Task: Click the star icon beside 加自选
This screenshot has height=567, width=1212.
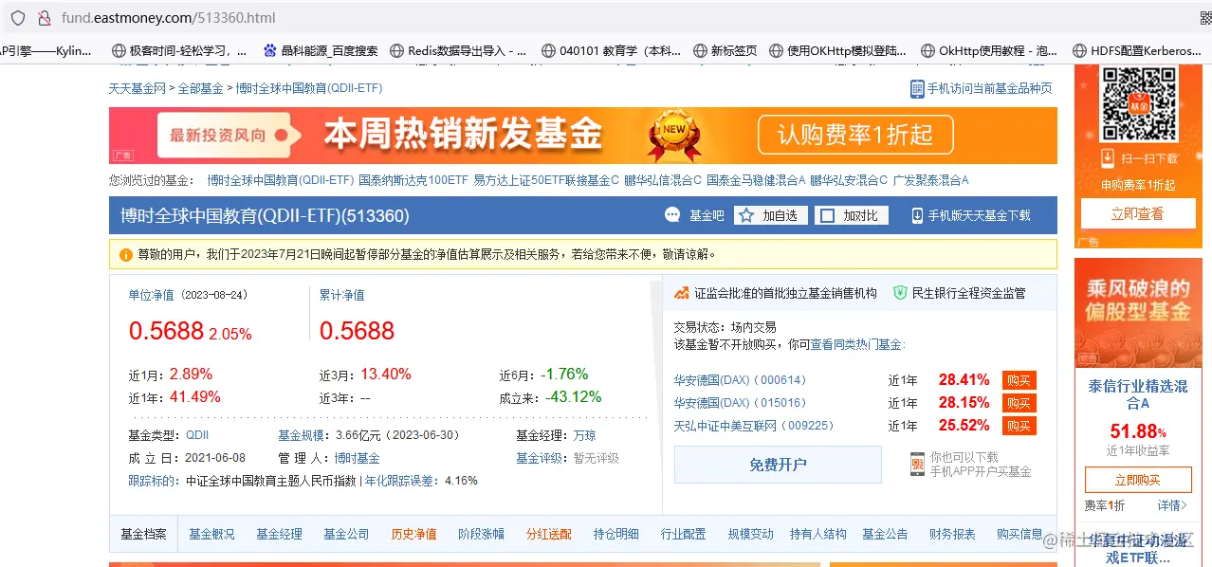Action: click(x=746, y=215)
